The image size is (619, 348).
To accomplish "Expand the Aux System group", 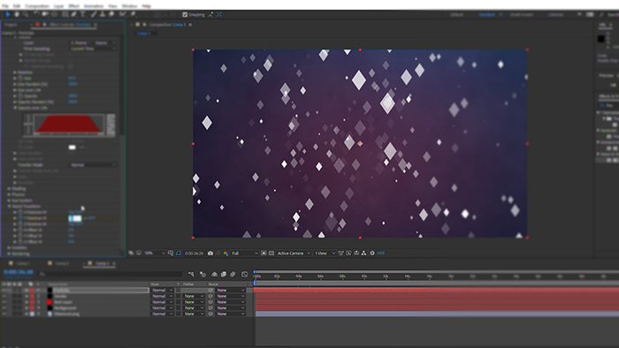I will coord(9,200).
